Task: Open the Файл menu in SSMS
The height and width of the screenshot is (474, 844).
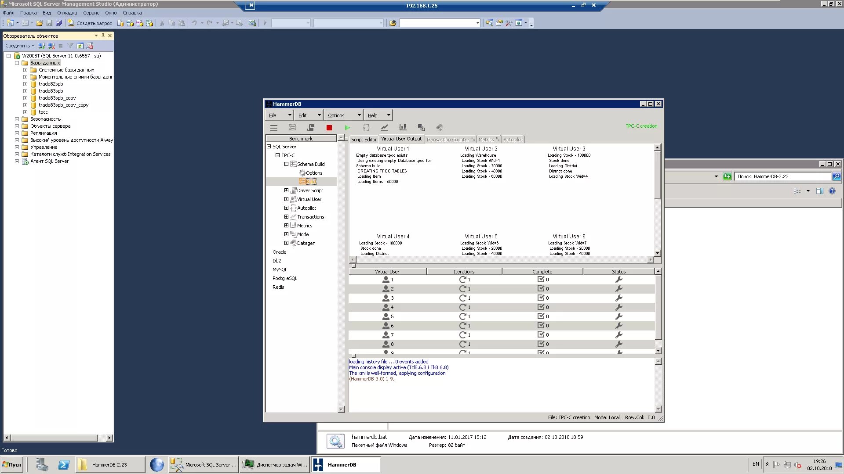Action: (x=8, y=13)
